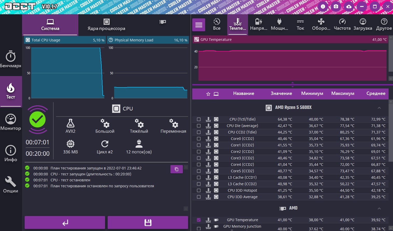Click the favorites star column header
The image size is (393, 231).
[x=208, y=94]
